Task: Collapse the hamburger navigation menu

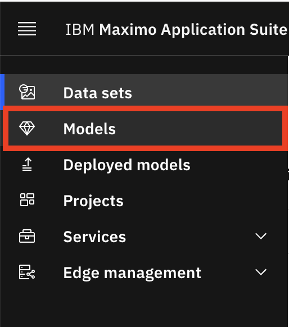Action: pyautogui.click(x=27, y=29)
